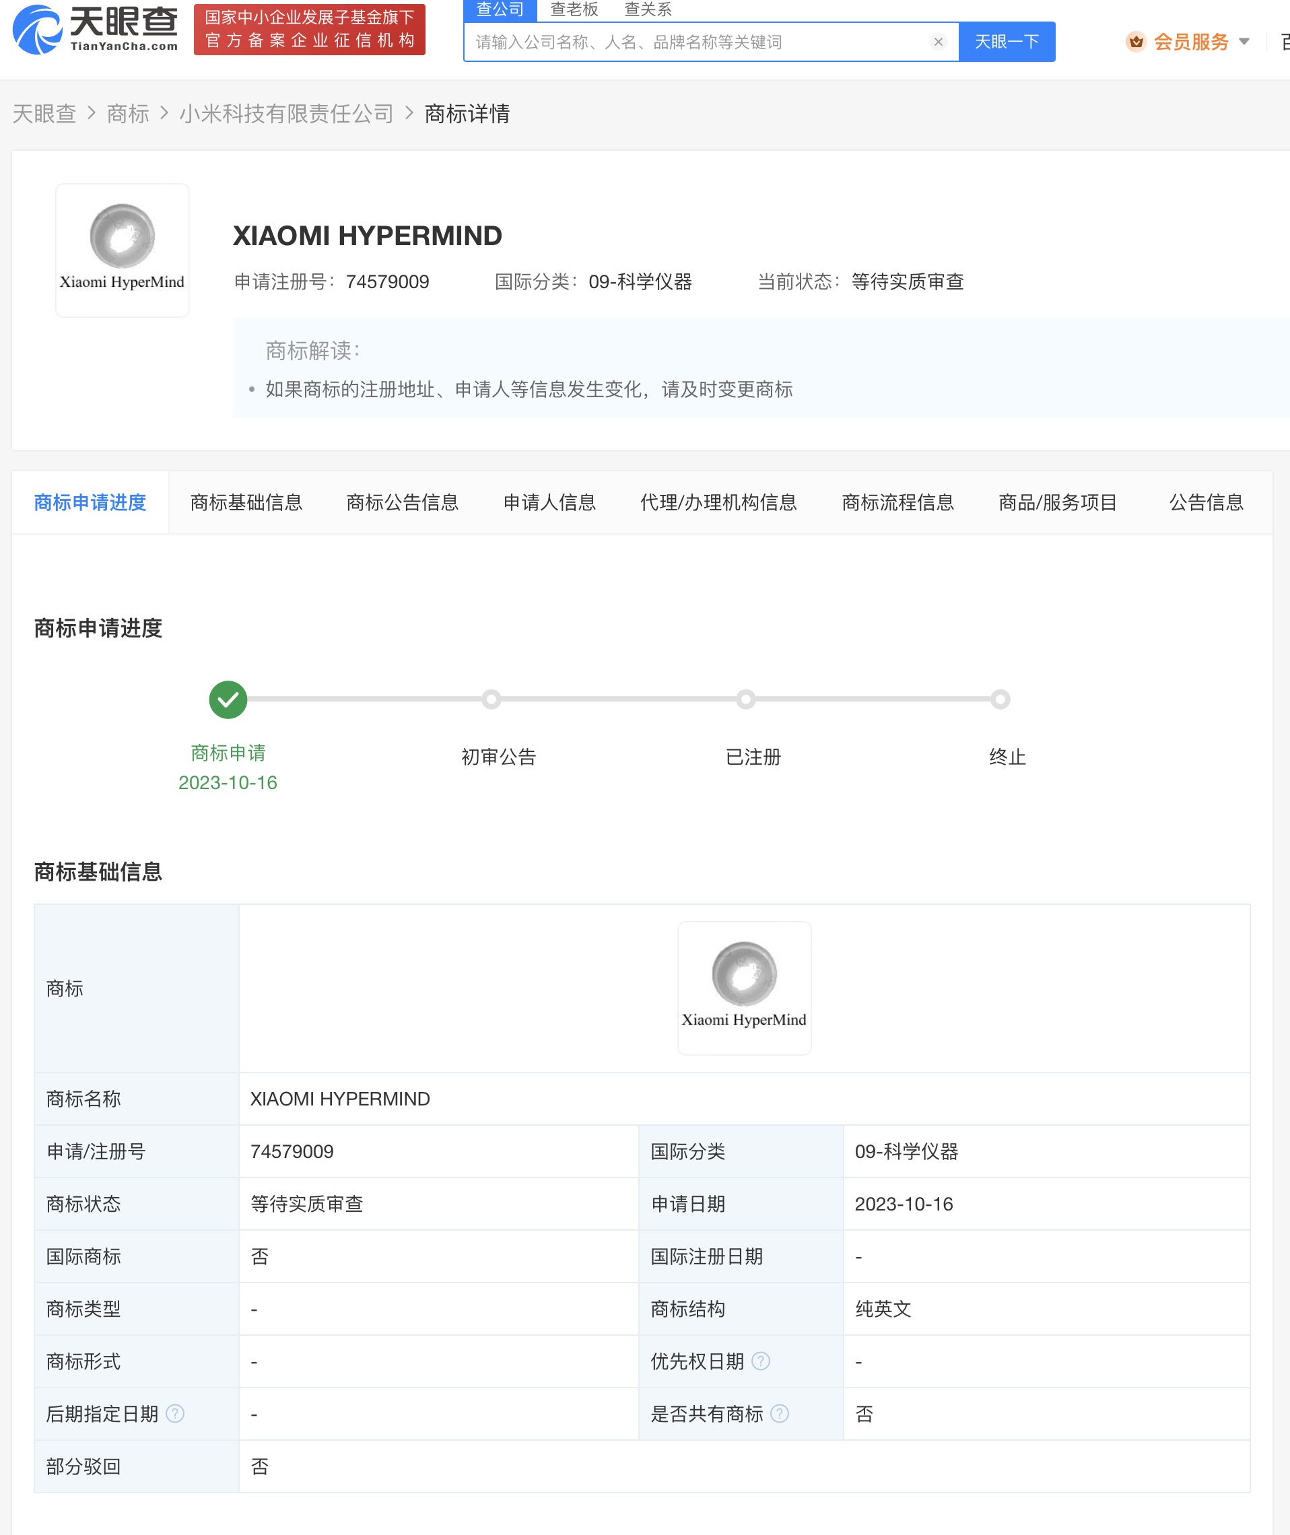Clear the search box with the × icon

(939, 42)
